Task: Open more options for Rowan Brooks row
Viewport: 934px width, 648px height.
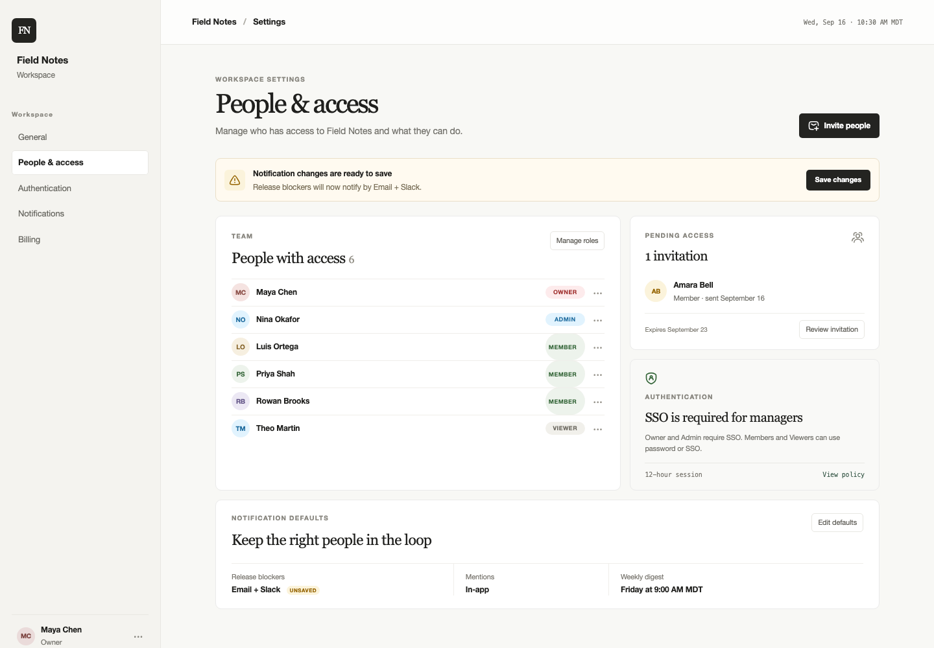Action: pyautogui.click(x=598, y=402)
